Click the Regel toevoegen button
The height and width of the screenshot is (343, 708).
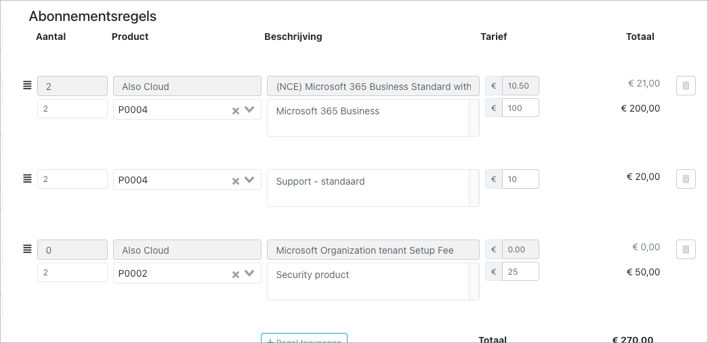(x=304, y=338)
